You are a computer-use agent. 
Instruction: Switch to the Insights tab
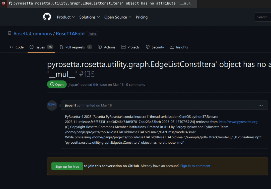[x=179, y=47]
